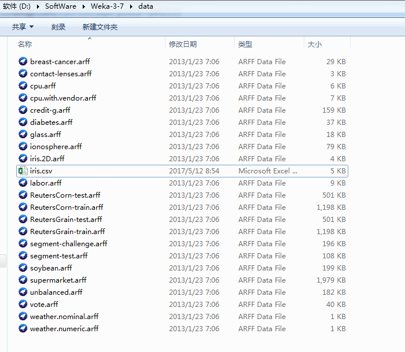The width and height of the screenshot is (405, 352).
Task: Click the weather.nominal.arff file icon
Action: [x=23, y=316]
